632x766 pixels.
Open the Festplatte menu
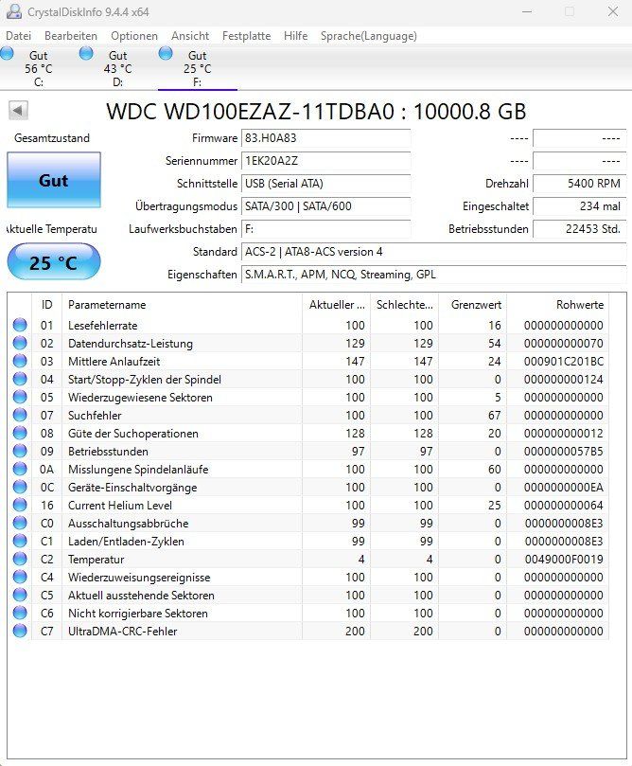tap(246, 36)
